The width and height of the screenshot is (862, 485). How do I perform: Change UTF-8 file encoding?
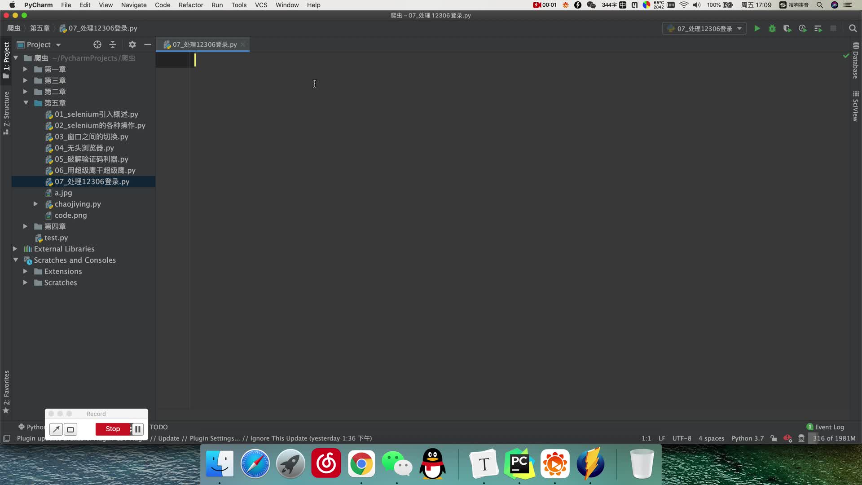tap(682, 438)
